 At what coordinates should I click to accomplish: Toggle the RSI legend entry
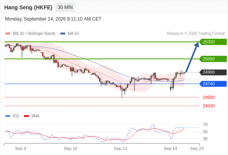point(12,116)
